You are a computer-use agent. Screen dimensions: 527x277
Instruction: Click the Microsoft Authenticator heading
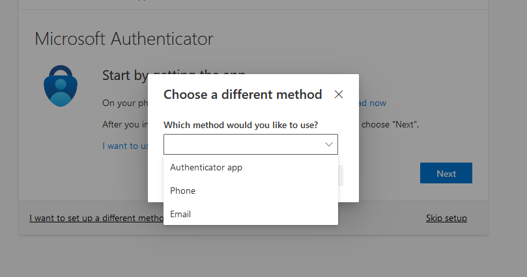(124, 38)
